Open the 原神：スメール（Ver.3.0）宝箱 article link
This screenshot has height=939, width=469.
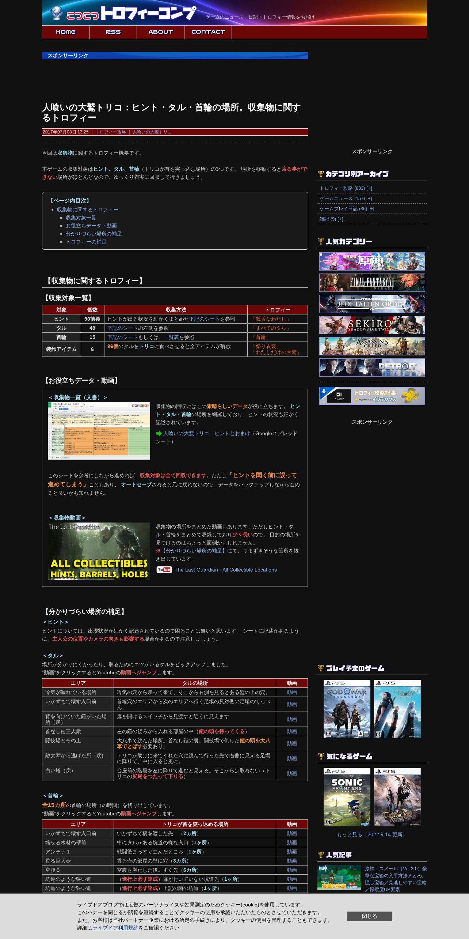tap(396, 879)
